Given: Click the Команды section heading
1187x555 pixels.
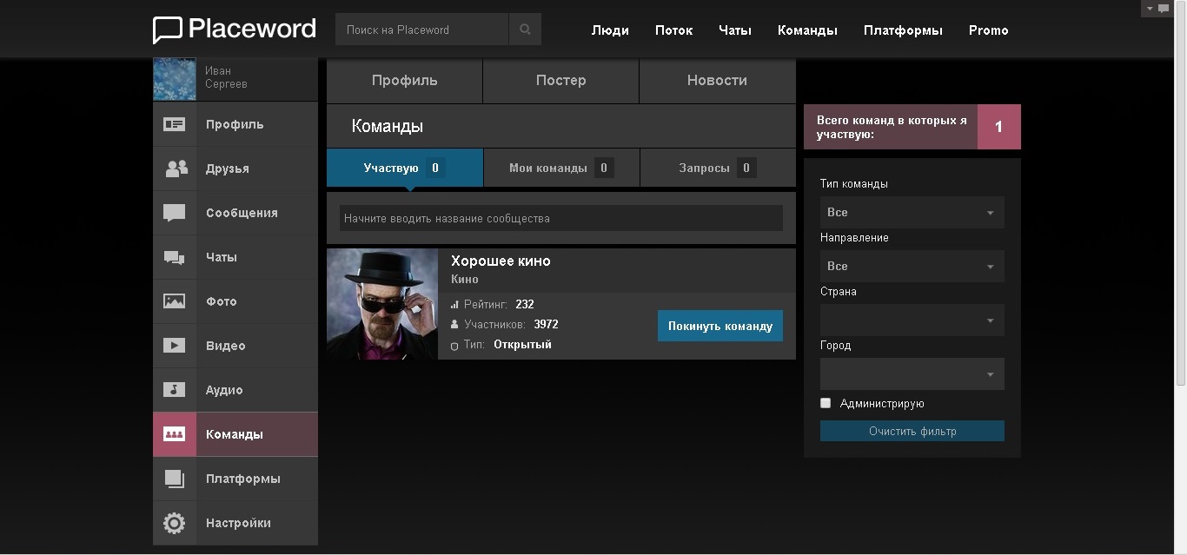Looking at the screenshot, I should coord(388,126).
